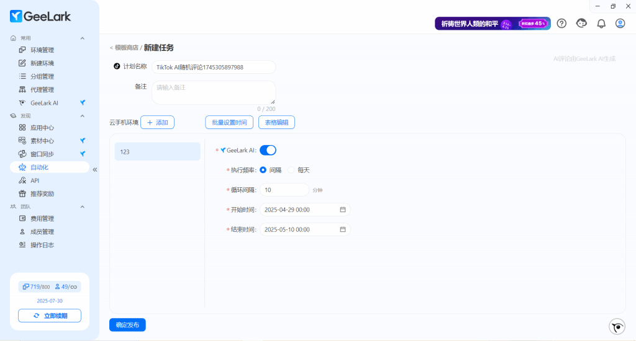Collapse sidebar with double chevron icon
Image resolution: width=636 pixels, height=341 pixels.
(x=95, y=169)
